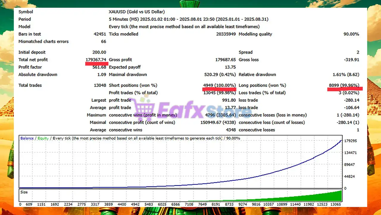Click the Equity legend label on the chart

(43, 138)
